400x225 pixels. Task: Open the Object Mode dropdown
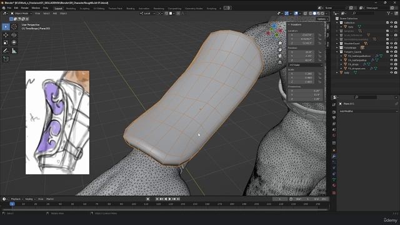click(21, 13)
